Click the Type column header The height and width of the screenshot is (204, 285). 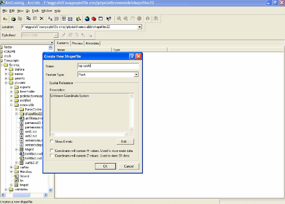(139, 50)
